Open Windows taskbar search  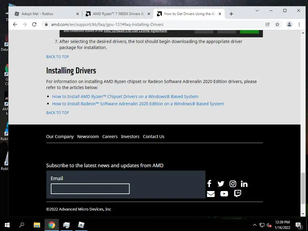(x=22, y=225)
